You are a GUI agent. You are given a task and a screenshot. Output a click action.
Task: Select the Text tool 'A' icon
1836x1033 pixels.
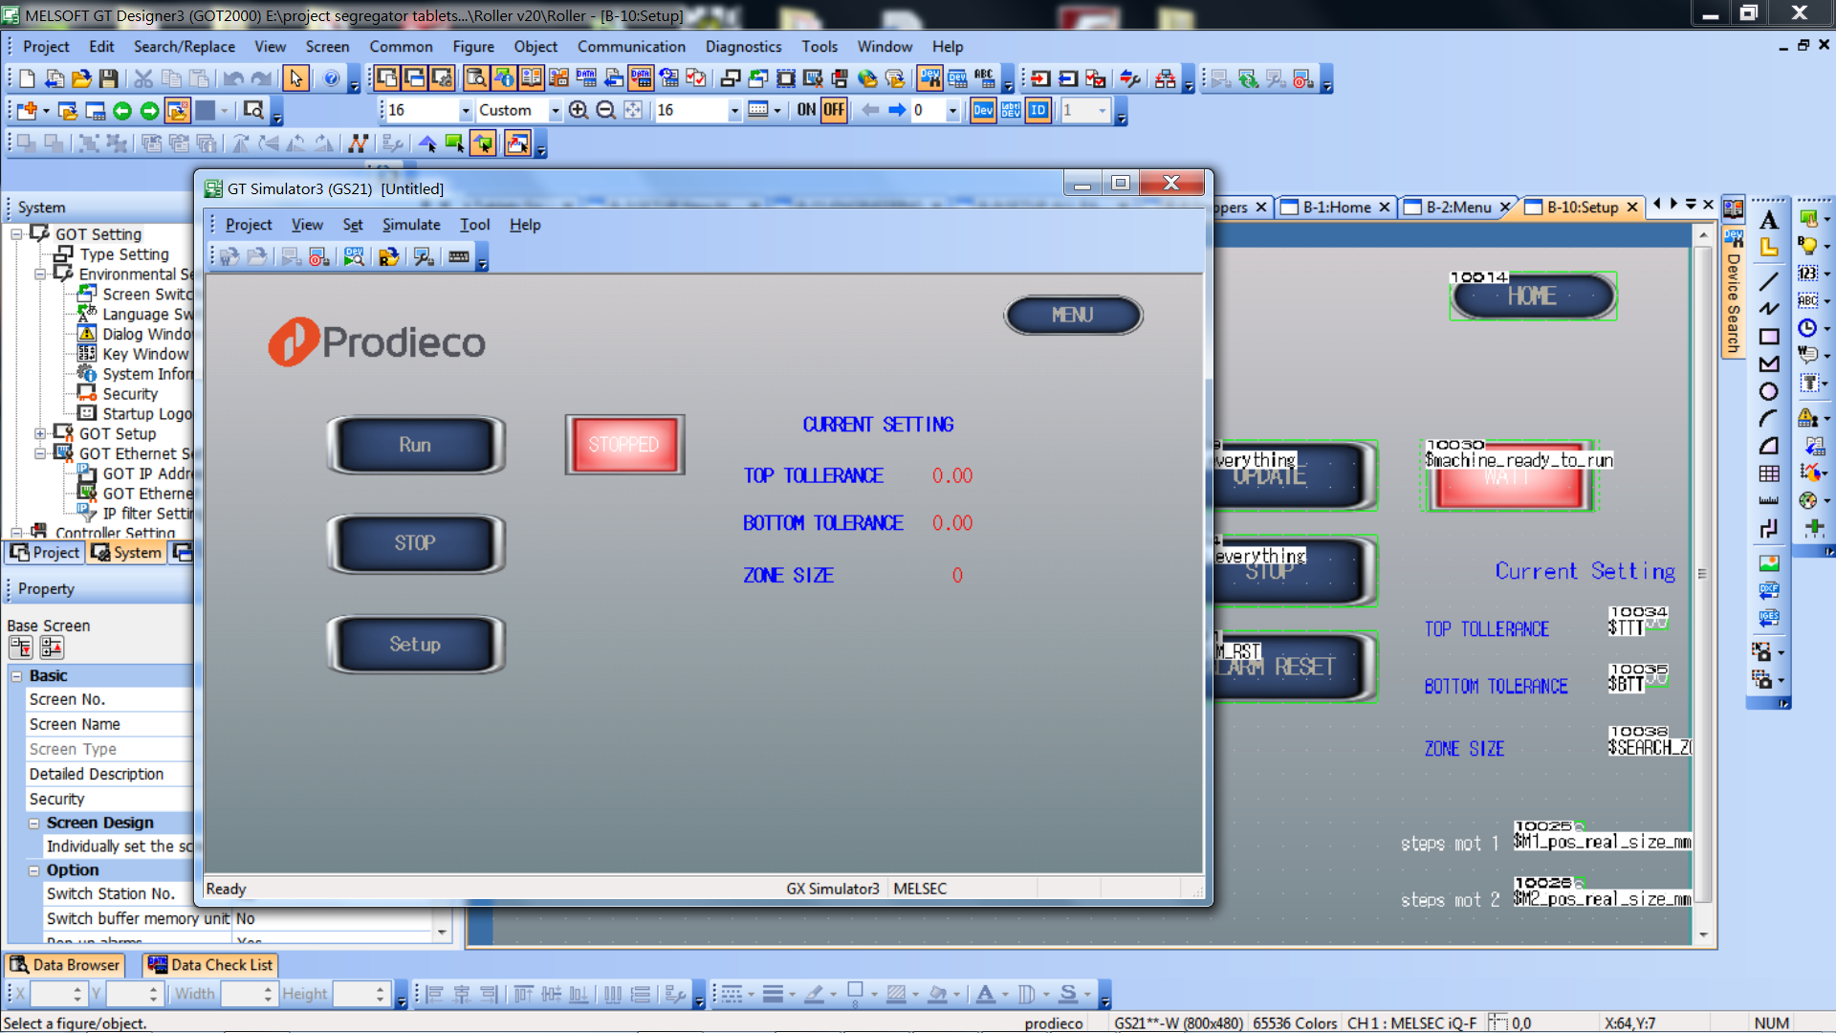tap(1769, 221)
